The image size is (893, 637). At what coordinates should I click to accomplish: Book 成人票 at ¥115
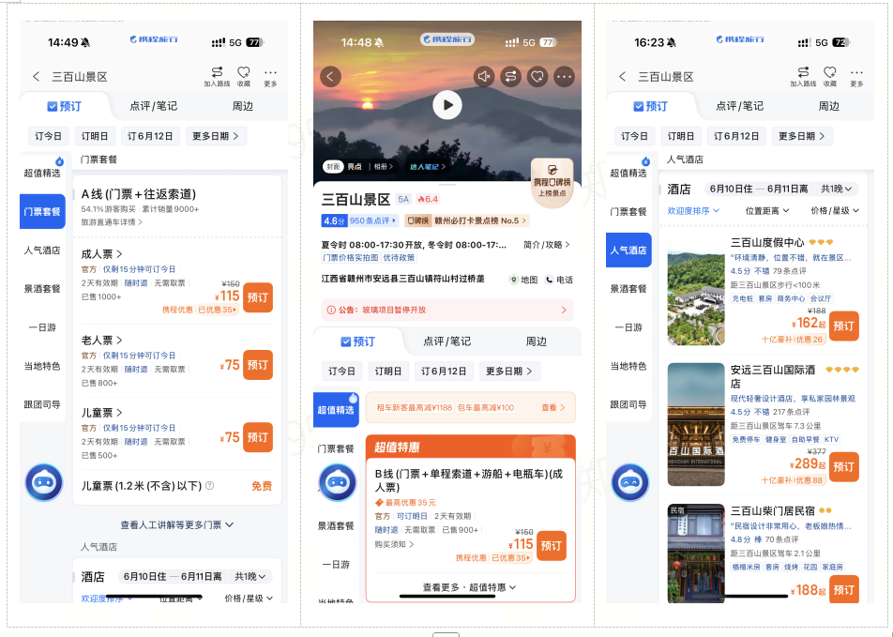257,297
